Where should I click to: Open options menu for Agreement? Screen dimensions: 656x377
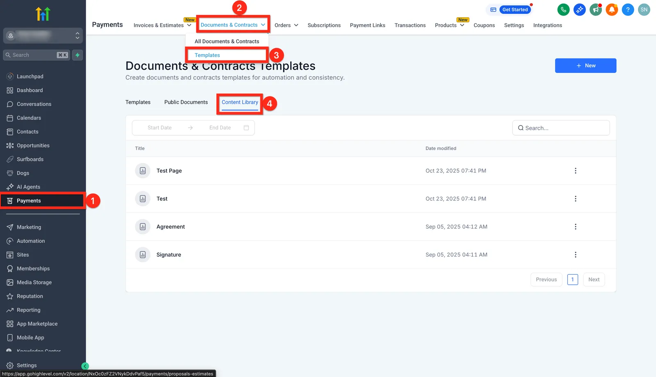tap(575, 227)
